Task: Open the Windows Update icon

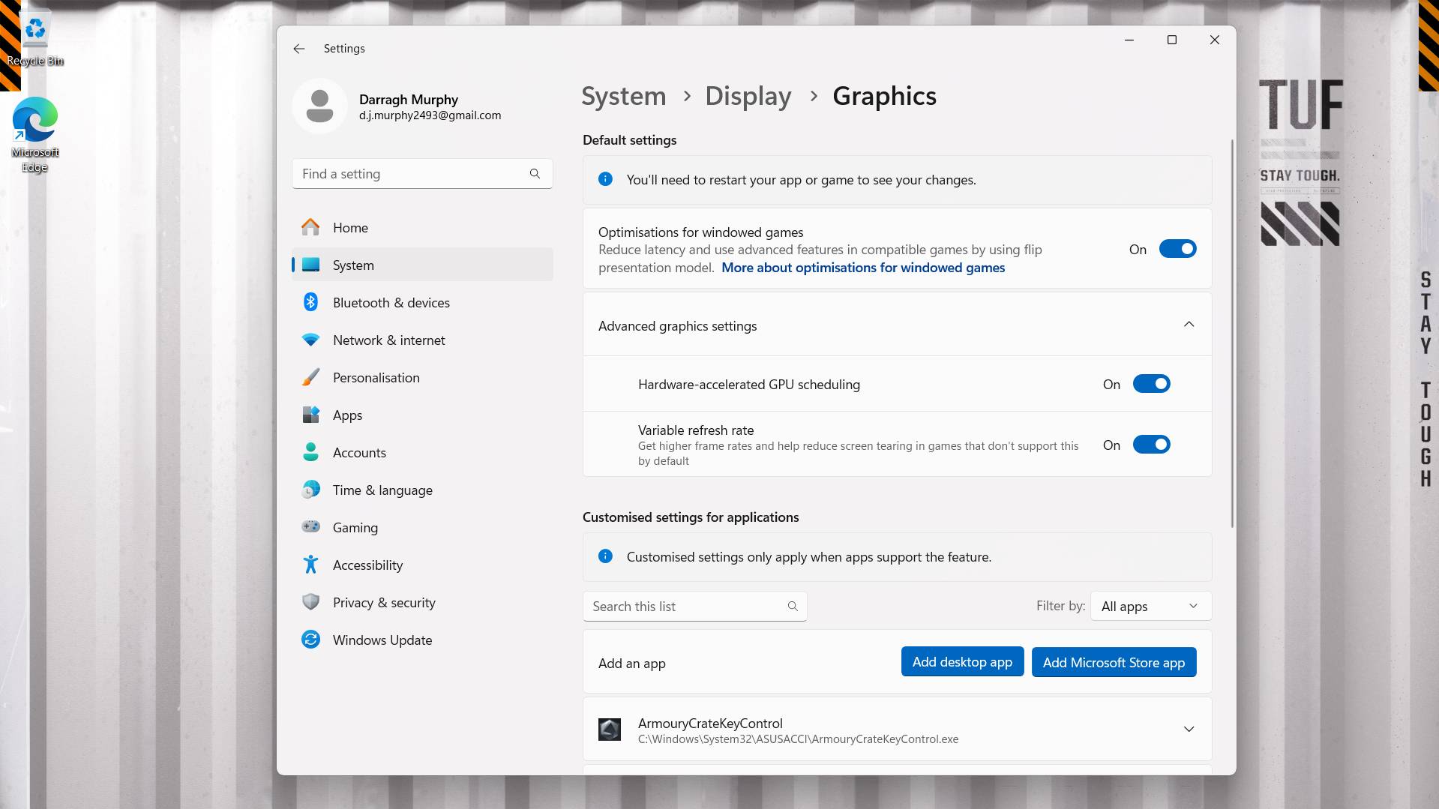Action: pyautogui.click(x=310, y=640)
